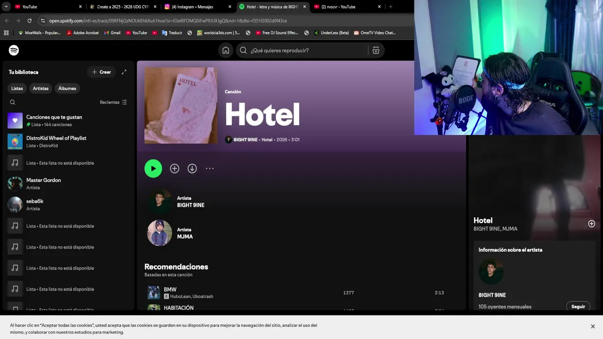
Task: Click the duration 3:13 of BMW
Action: pos(439,293)
